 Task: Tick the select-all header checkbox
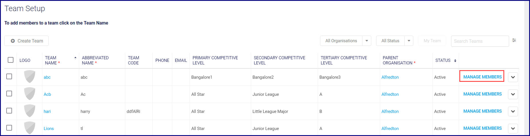[11, 60]
